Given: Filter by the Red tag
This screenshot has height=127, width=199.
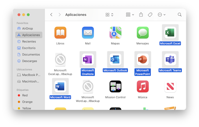Looking at the screenshot, I should pos(29,95).
